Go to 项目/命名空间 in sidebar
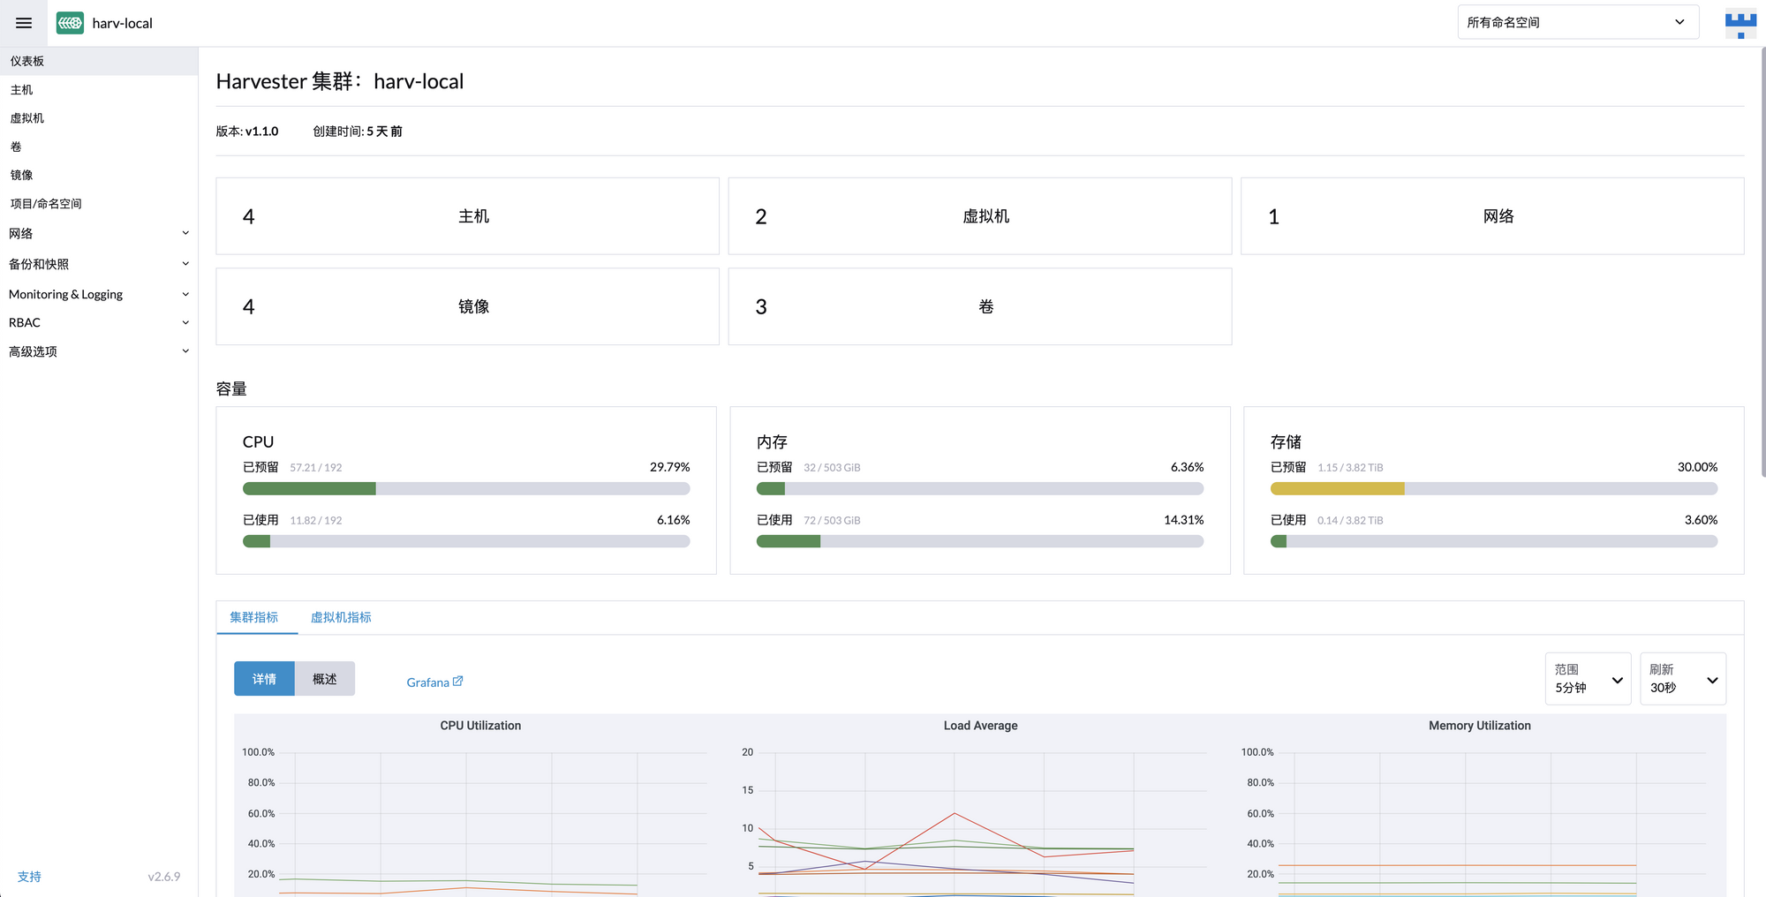This screenshot has height=897, width=1766. pos(45,202)
